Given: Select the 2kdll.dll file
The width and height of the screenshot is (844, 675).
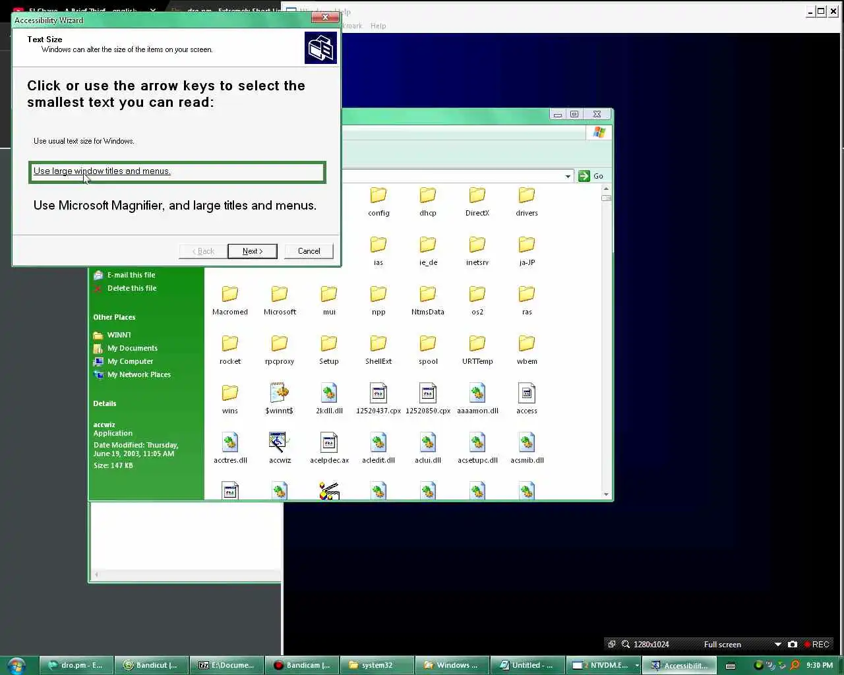Looking at the screenshot, I should coord(329,399).
